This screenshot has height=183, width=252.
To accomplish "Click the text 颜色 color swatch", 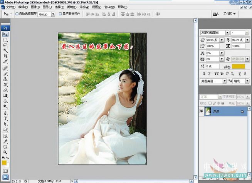I will [238, 66].
